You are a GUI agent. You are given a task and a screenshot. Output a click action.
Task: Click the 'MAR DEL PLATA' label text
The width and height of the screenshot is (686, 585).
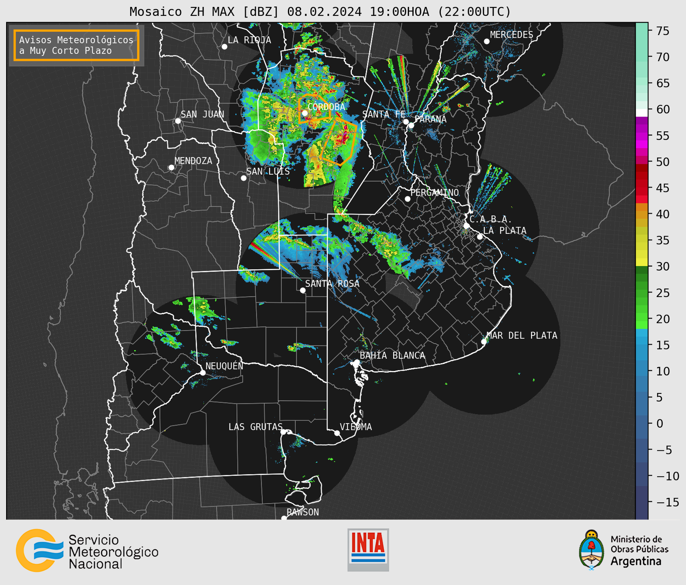click(x=522, y=336)
